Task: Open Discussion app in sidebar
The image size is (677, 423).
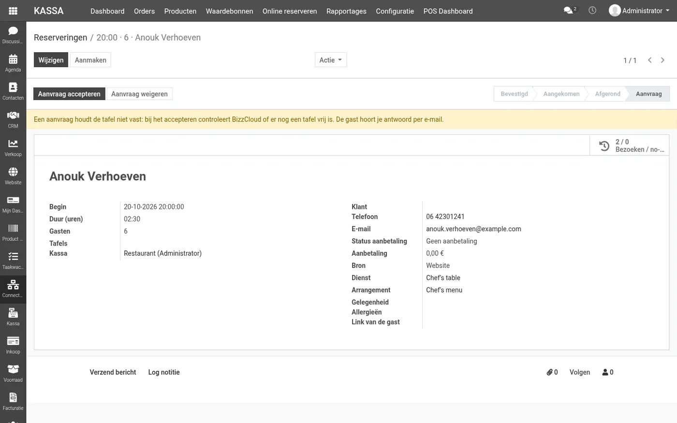Action: 13,35
